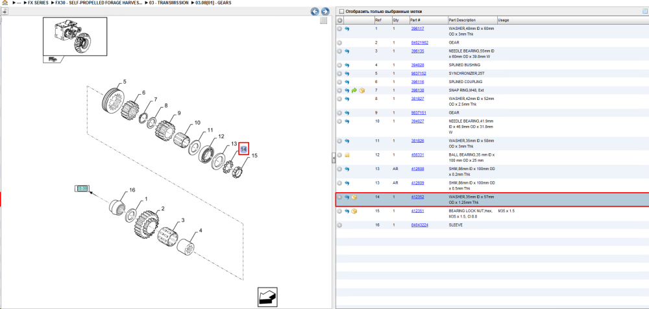Select callout 9 on the gear diagram
The image size is (649, 309).
point(179,113)
